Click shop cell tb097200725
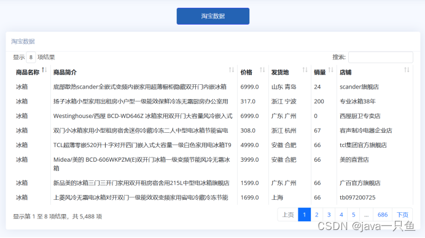Image resolution: width=425 pixels, height=238 pixels. [357, 197]
